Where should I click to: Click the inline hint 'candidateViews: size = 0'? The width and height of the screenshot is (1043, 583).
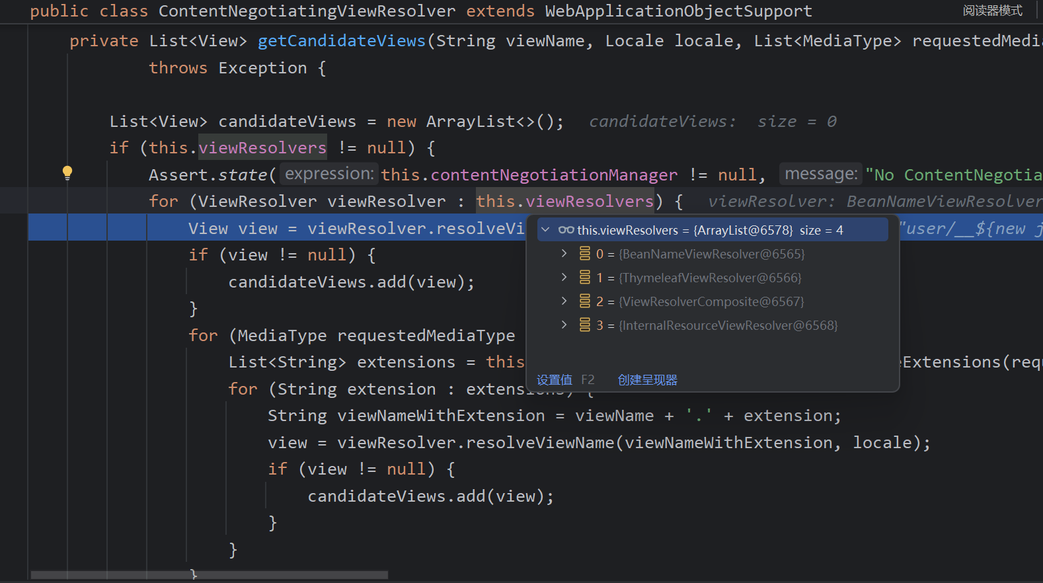pyautogui.click(x=713, y=122)
